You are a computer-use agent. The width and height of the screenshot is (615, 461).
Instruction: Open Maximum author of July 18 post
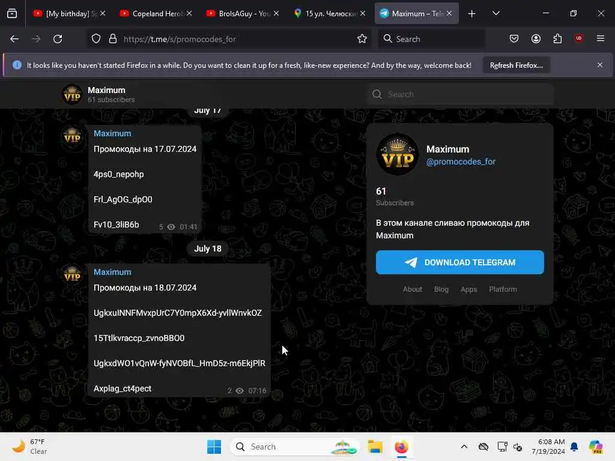[112, 272]
